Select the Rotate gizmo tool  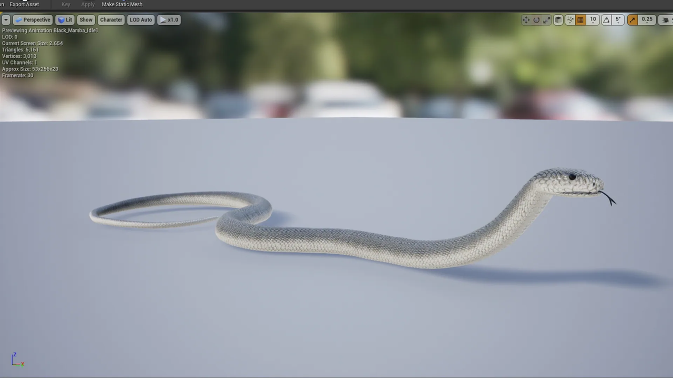point(536,20)
